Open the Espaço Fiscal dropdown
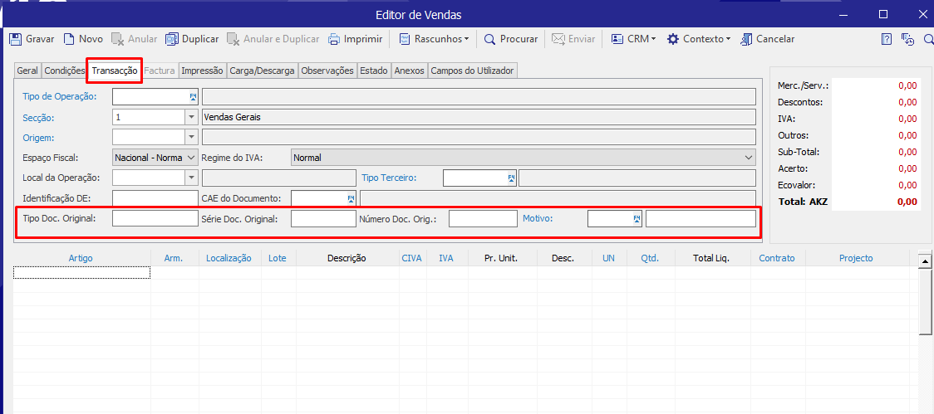The image size is (934, 414). click(x=191, y=158)
